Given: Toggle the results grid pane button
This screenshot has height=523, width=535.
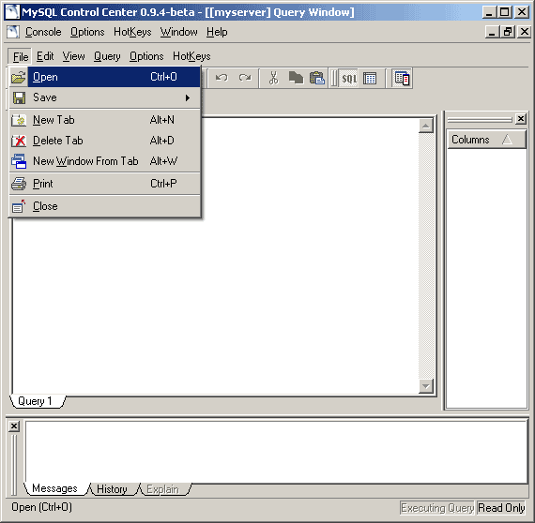Looking at the screenshot, I should tap(370, 79).
